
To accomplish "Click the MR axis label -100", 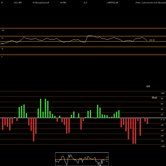I will click(162, 146).
